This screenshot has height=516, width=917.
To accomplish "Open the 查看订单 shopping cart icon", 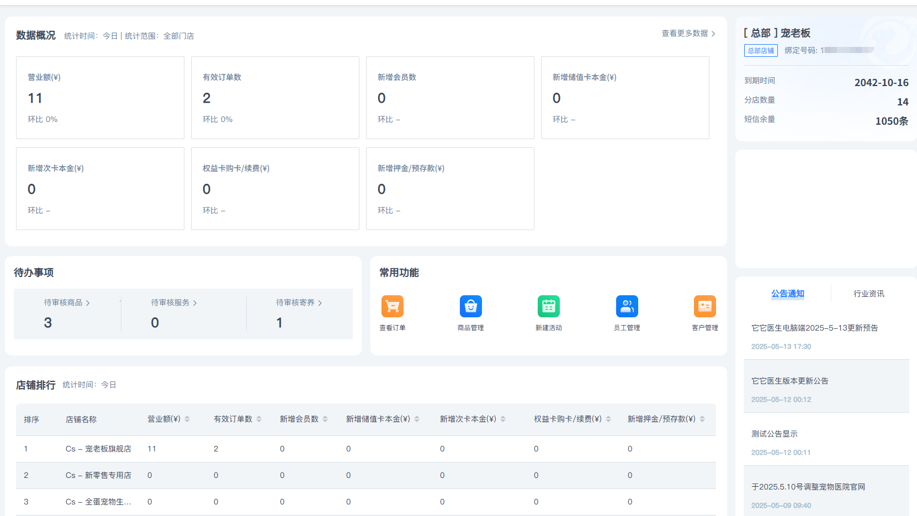I will [x=393, y=306].
